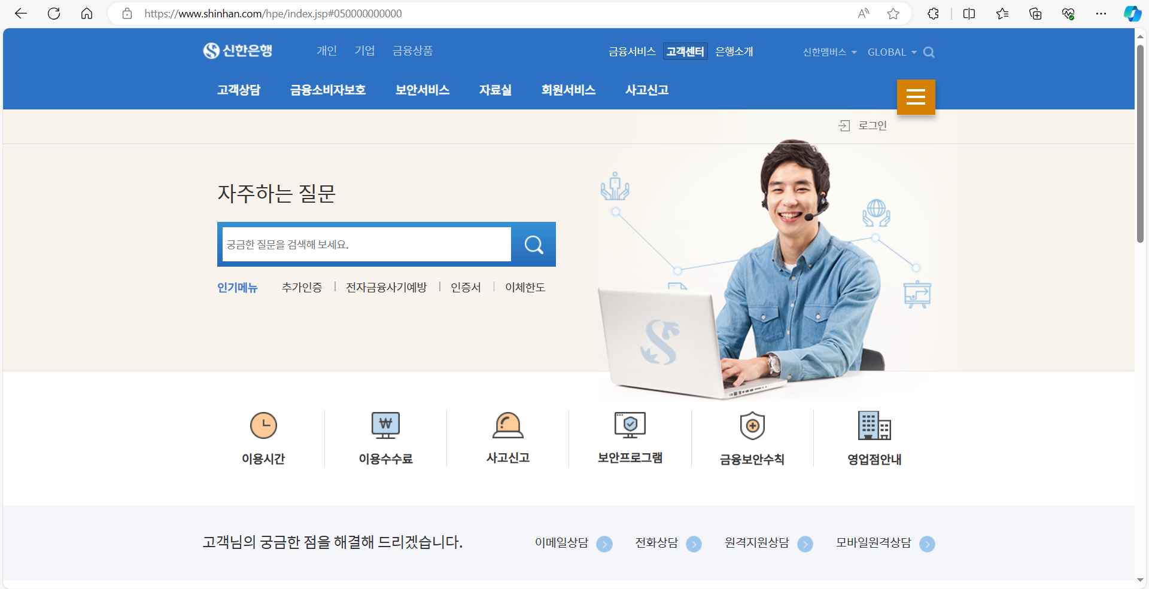Click arrow icon next to 전화상담
Screen dimensions: 1149x589
pos(694,544)
